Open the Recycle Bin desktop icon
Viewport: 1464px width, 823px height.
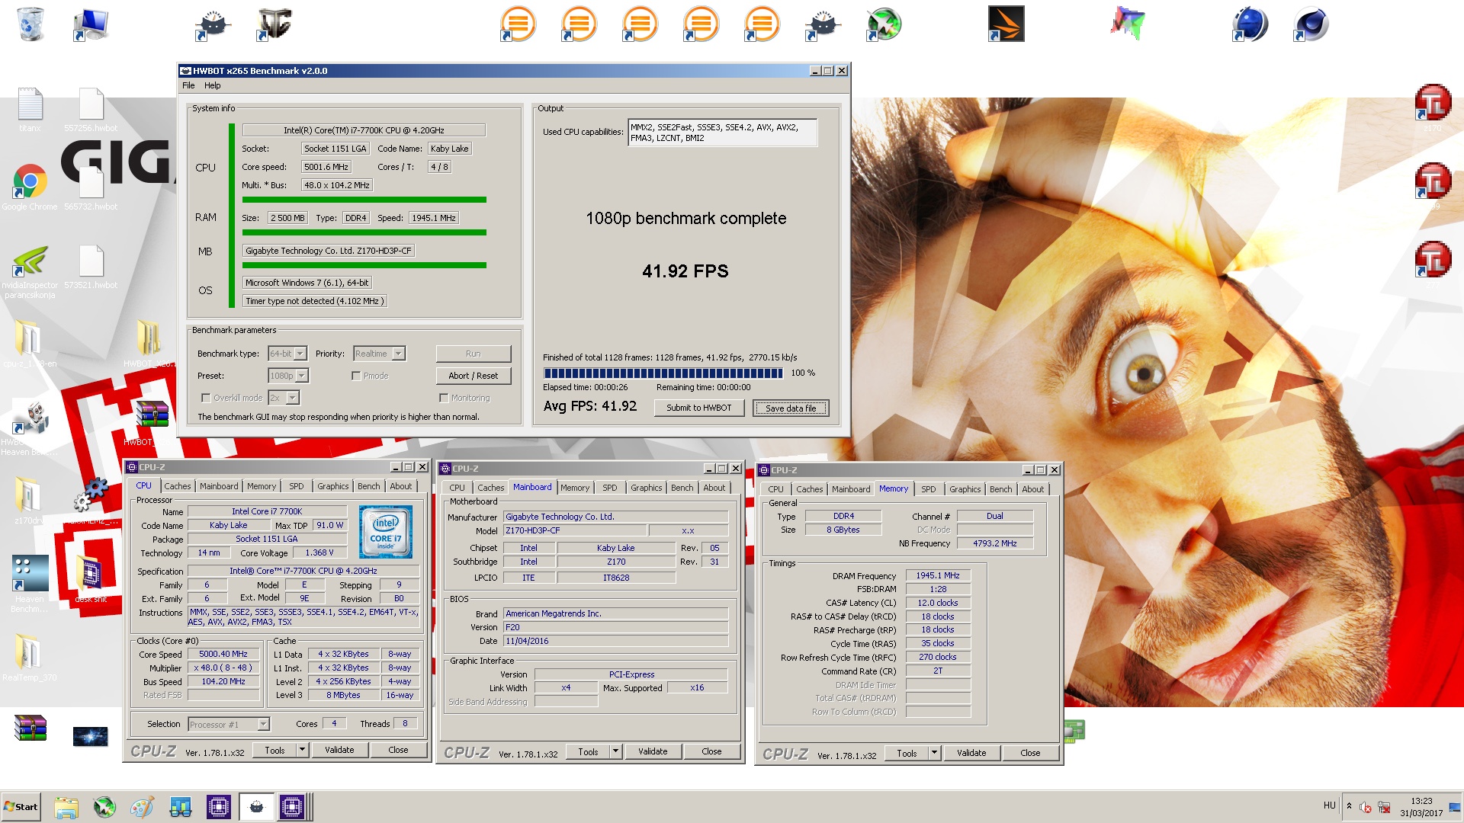click(x=30, y=24)
